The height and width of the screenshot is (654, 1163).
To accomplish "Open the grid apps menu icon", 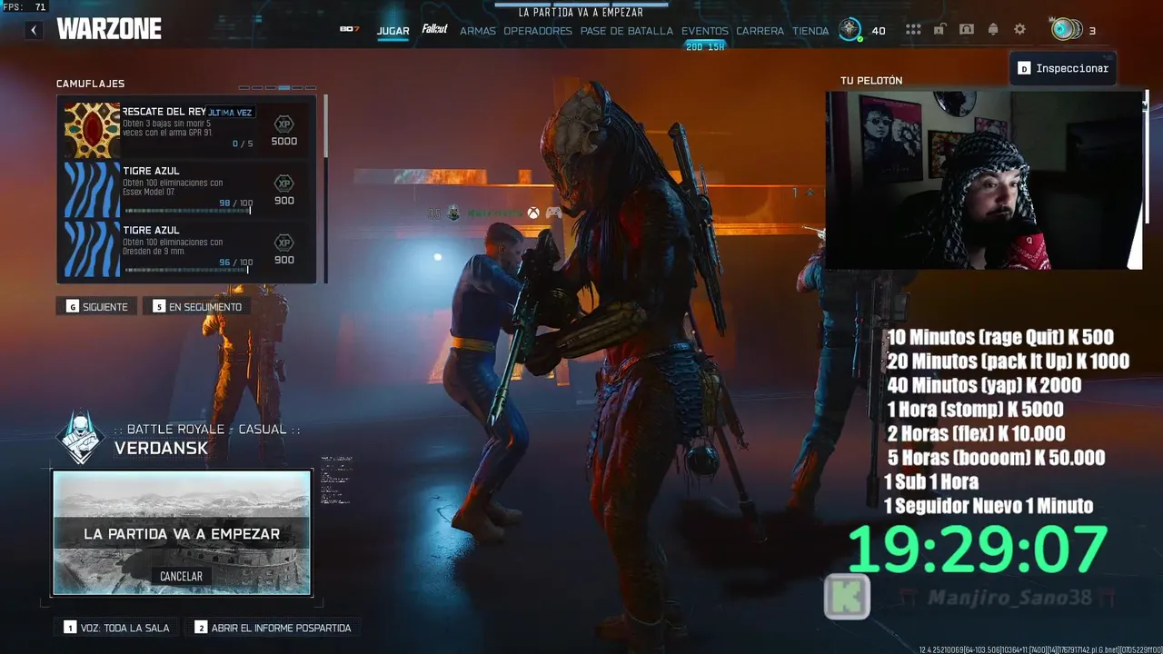I will coord(913,30).
